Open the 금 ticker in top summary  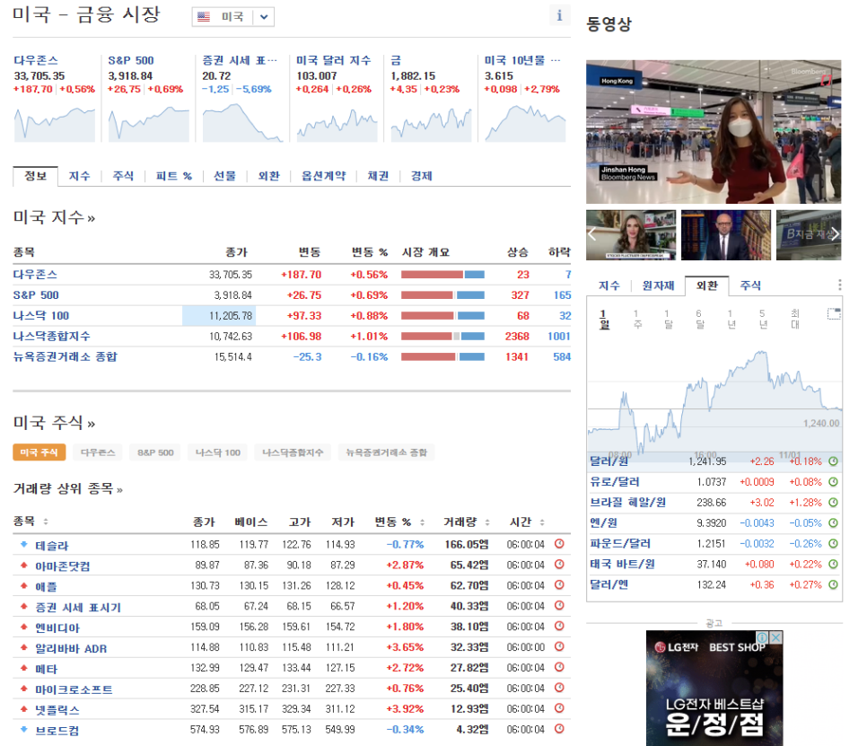tap(396, 60)
